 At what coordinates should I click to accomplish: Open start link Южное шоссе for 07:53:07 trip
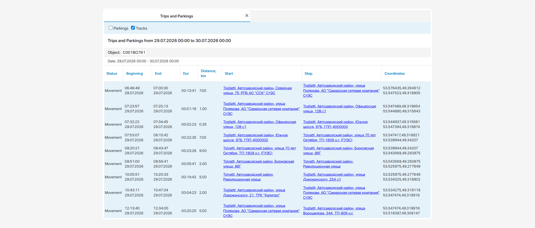[255, 138]
